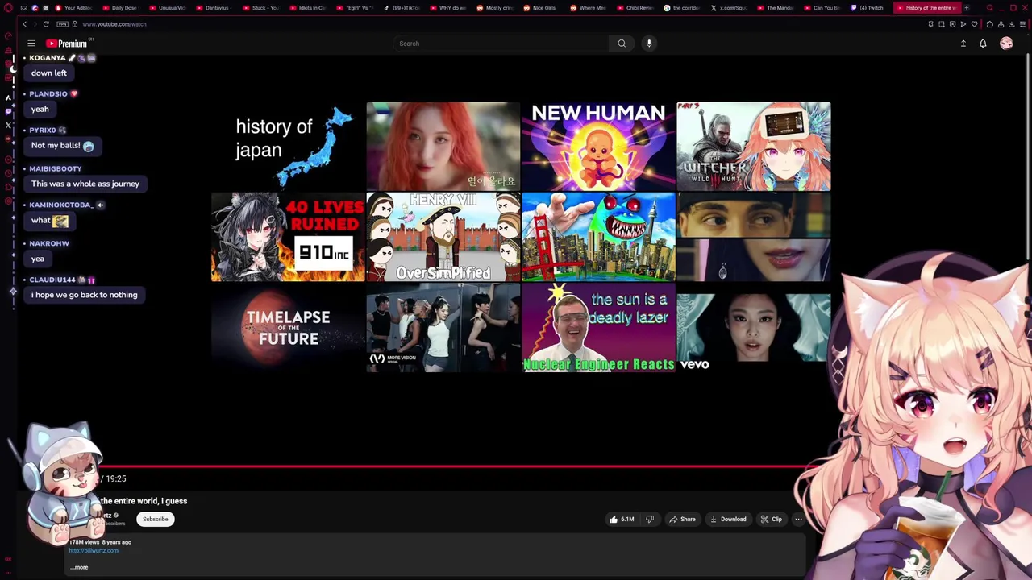This screenshot has height=580, width=1032.
Task: Go back in browser history
Action: point(24,24)
